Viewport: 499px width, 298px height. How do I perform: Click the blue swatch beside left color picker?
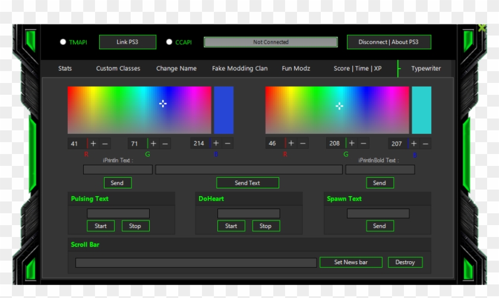[223, 110]
